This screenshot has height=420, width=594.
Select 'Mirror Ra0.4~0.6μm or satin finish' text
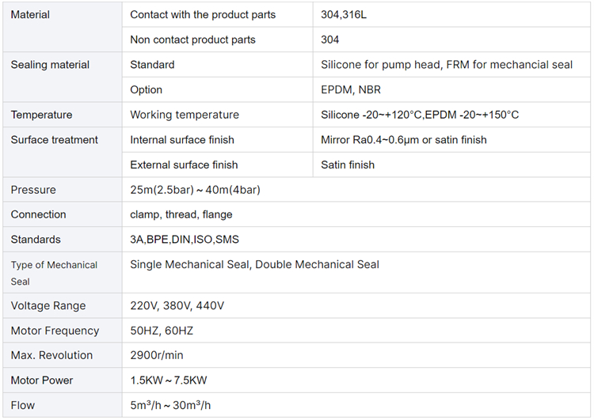pyautogui.click(x=403, y=140)
